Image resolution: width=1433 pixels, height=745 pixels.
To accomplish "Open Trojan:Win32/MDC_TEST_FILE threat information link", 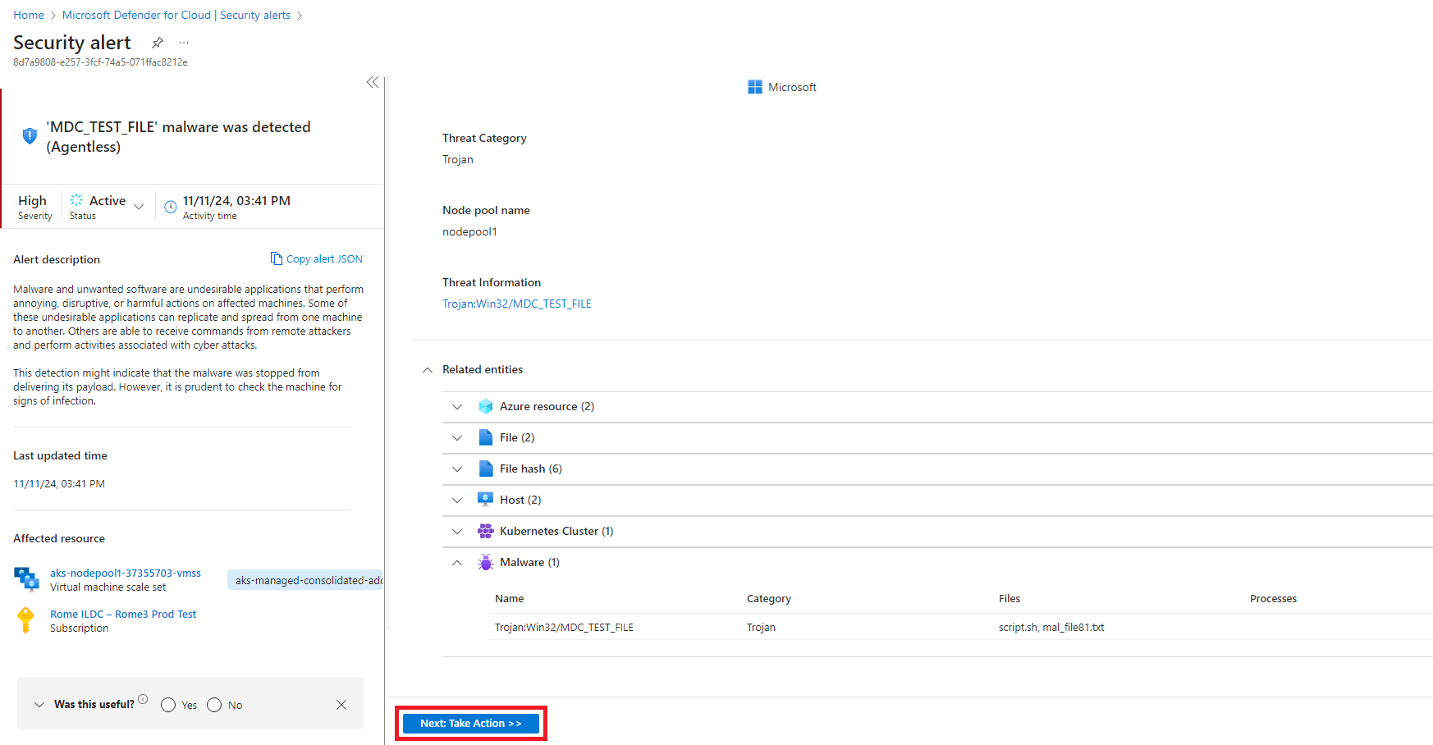I will click(516, 304).
